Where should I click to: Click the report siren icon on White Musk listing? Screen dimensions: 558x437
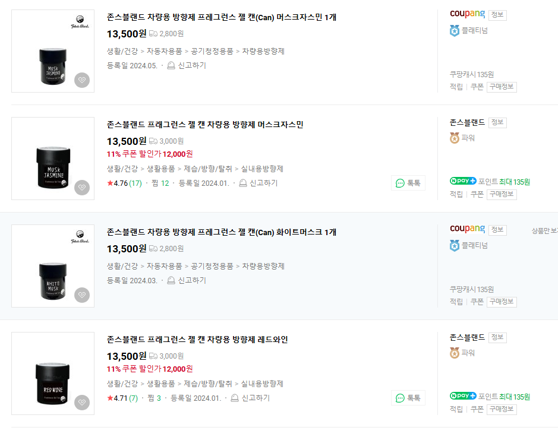coord(171,280)
